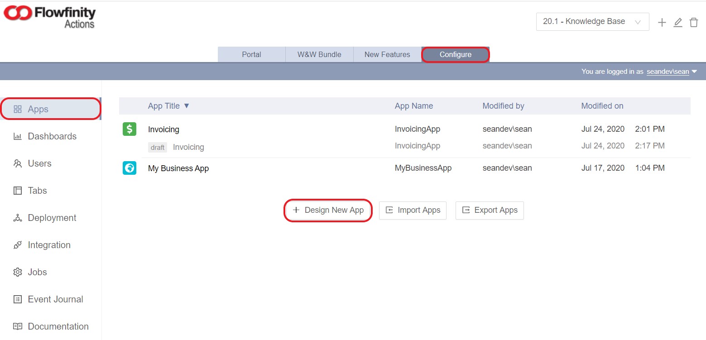Click the 2:01 PM time cell
706x340 pixels.
tap(650, 129)
